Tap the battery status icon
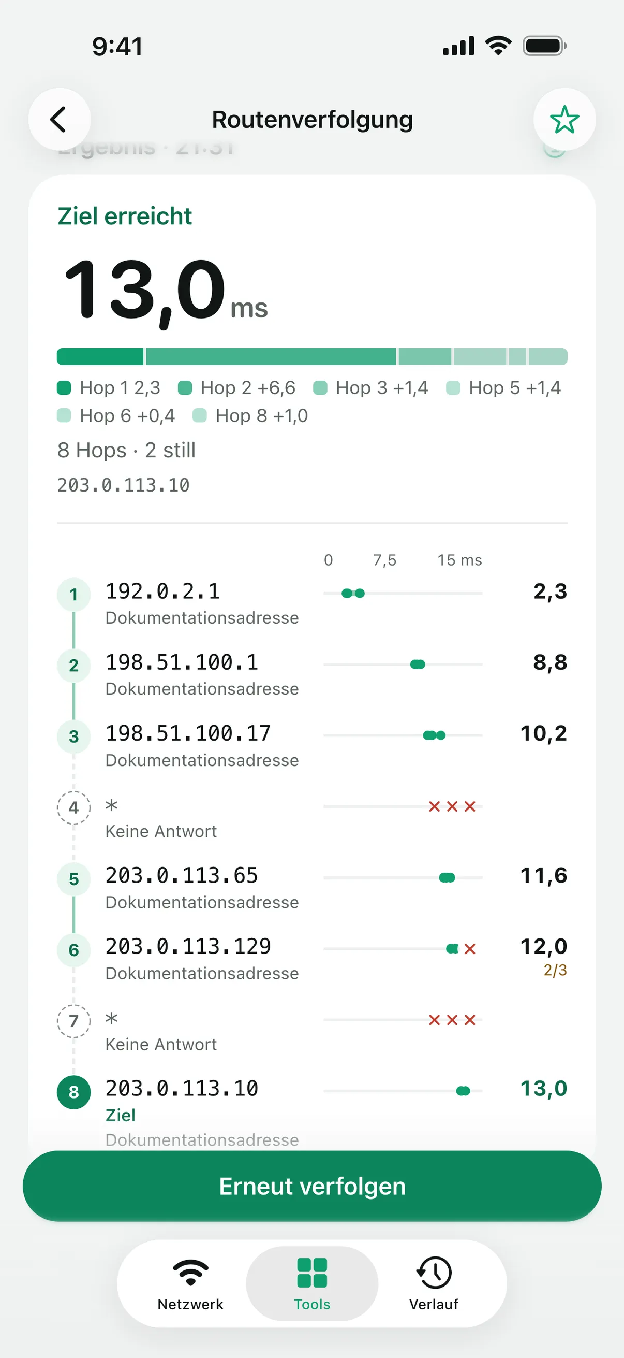Screen dimensions: 624x1358 [x=544, y=46]
